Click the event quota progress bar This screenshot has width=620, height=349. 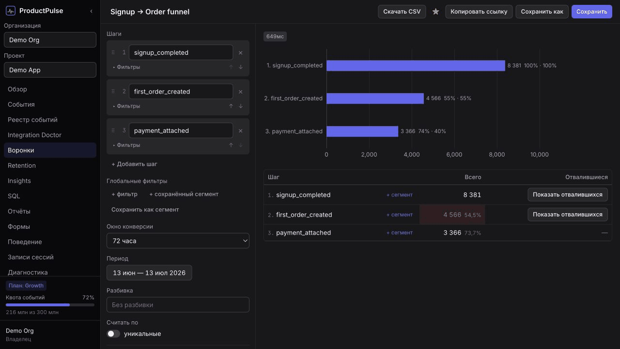(x=50, y=305)
